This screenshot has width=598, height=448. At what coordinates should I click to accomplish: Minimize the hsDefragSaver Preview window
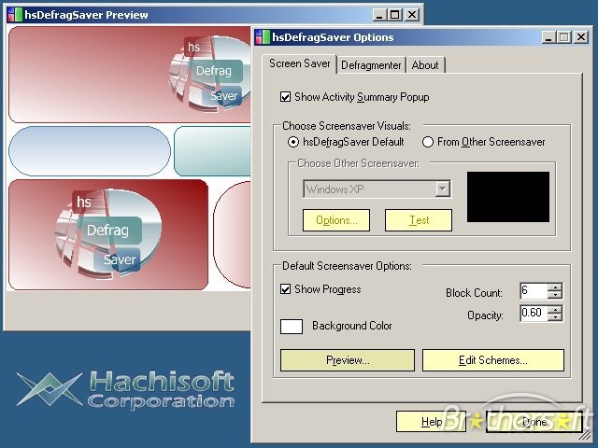(379, 15)
